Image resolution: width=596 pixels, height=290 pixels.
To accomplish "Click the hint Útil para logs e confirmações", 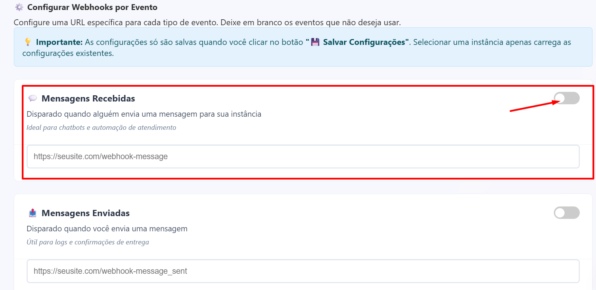I will pos(88,242).
